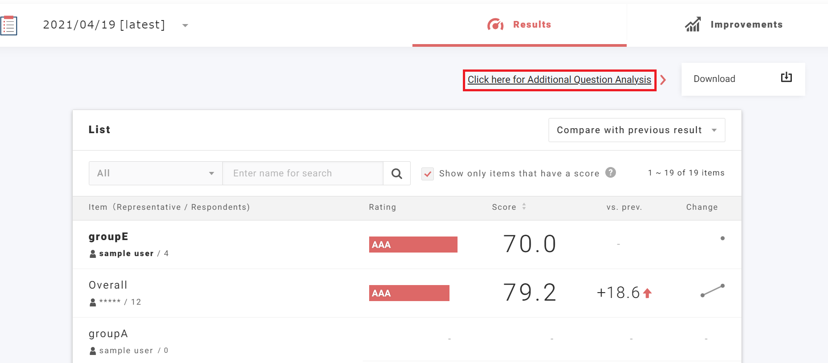This screenshot has height=363, width=828.
Task: Click the Improvements chart icon
Action: click(x=692, y=24)
